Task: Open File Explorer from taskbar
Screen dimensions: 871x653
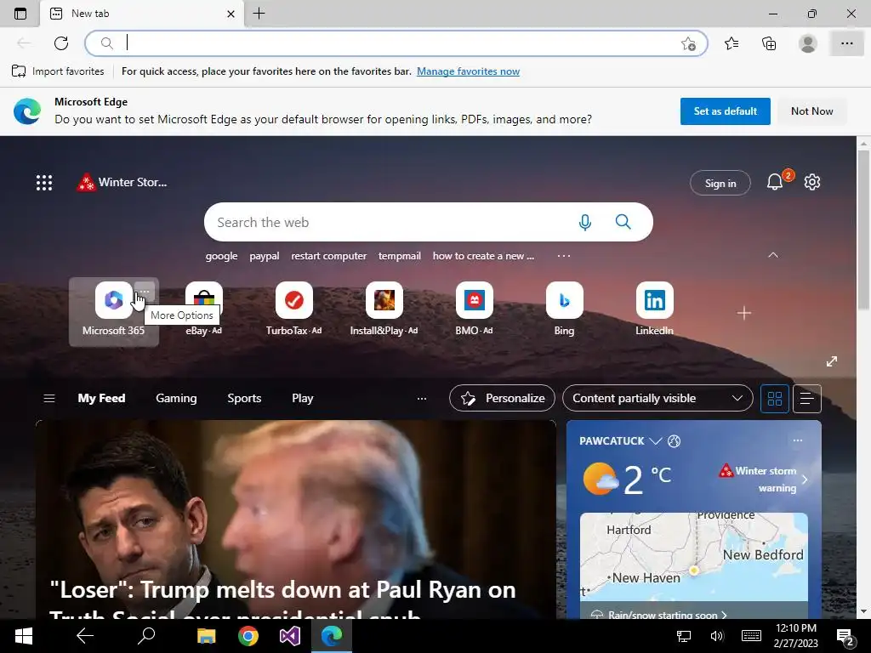Action: pyautogui.click(x=206, y=636)
